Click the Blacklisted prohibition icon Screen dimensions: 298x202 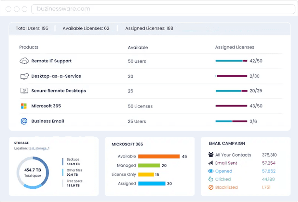[x=210, y=187]
